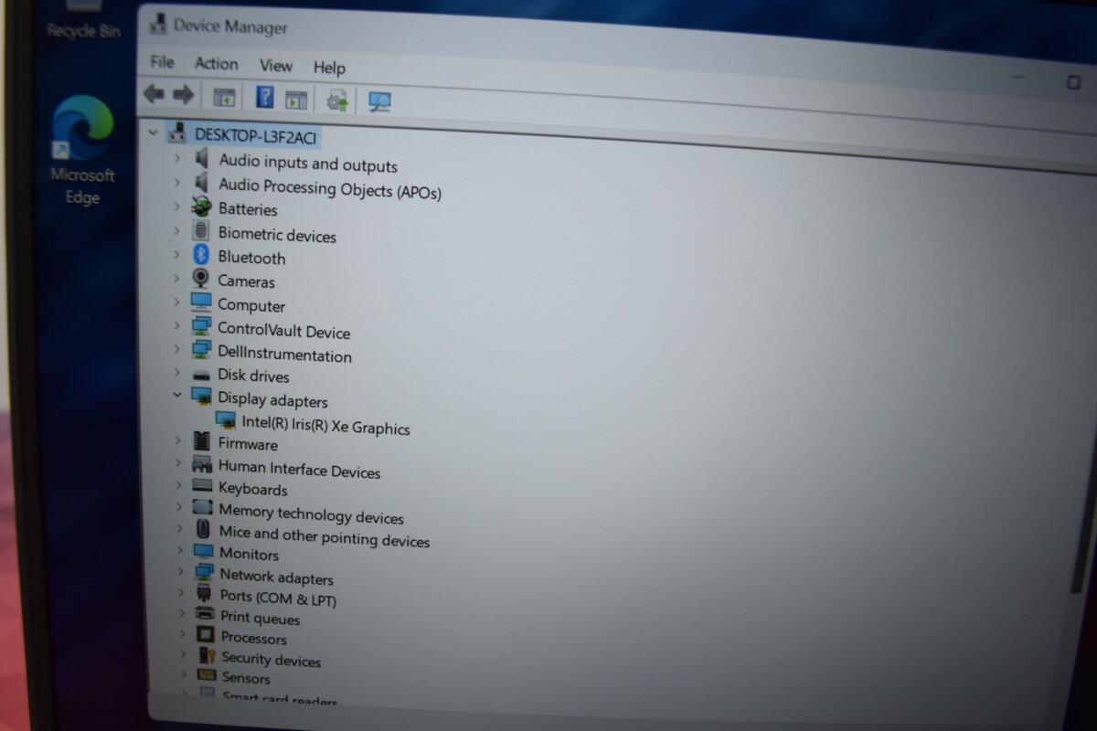The width and height of the screenshot is (1097, 731).
Task: Open the View menu
Action: tap(275, 66)
